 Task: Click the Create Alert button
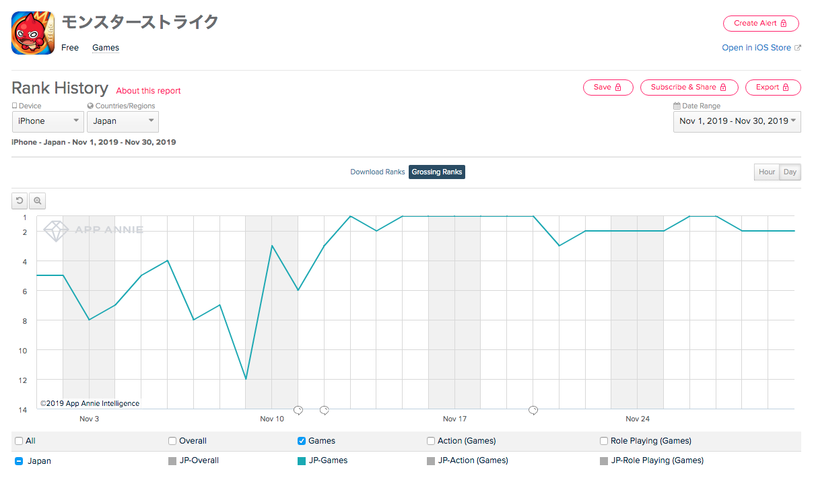761,23
